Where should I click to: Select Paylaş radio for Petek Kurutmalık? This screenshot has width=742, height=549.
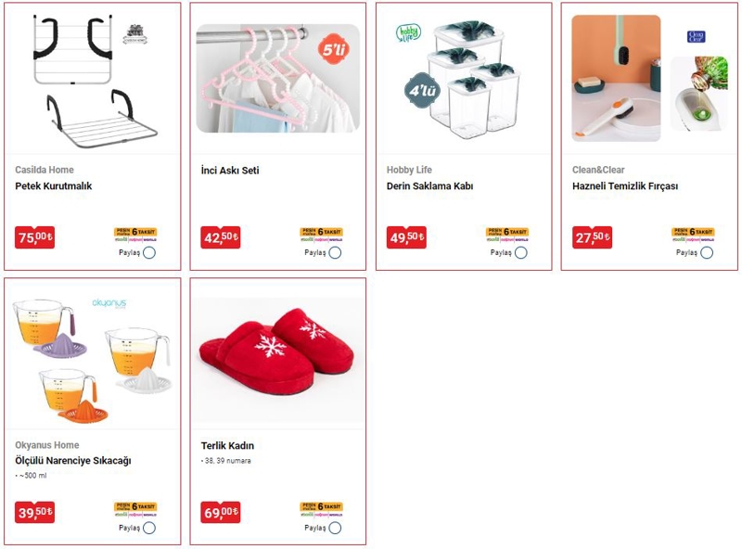[x=149, y=253]
